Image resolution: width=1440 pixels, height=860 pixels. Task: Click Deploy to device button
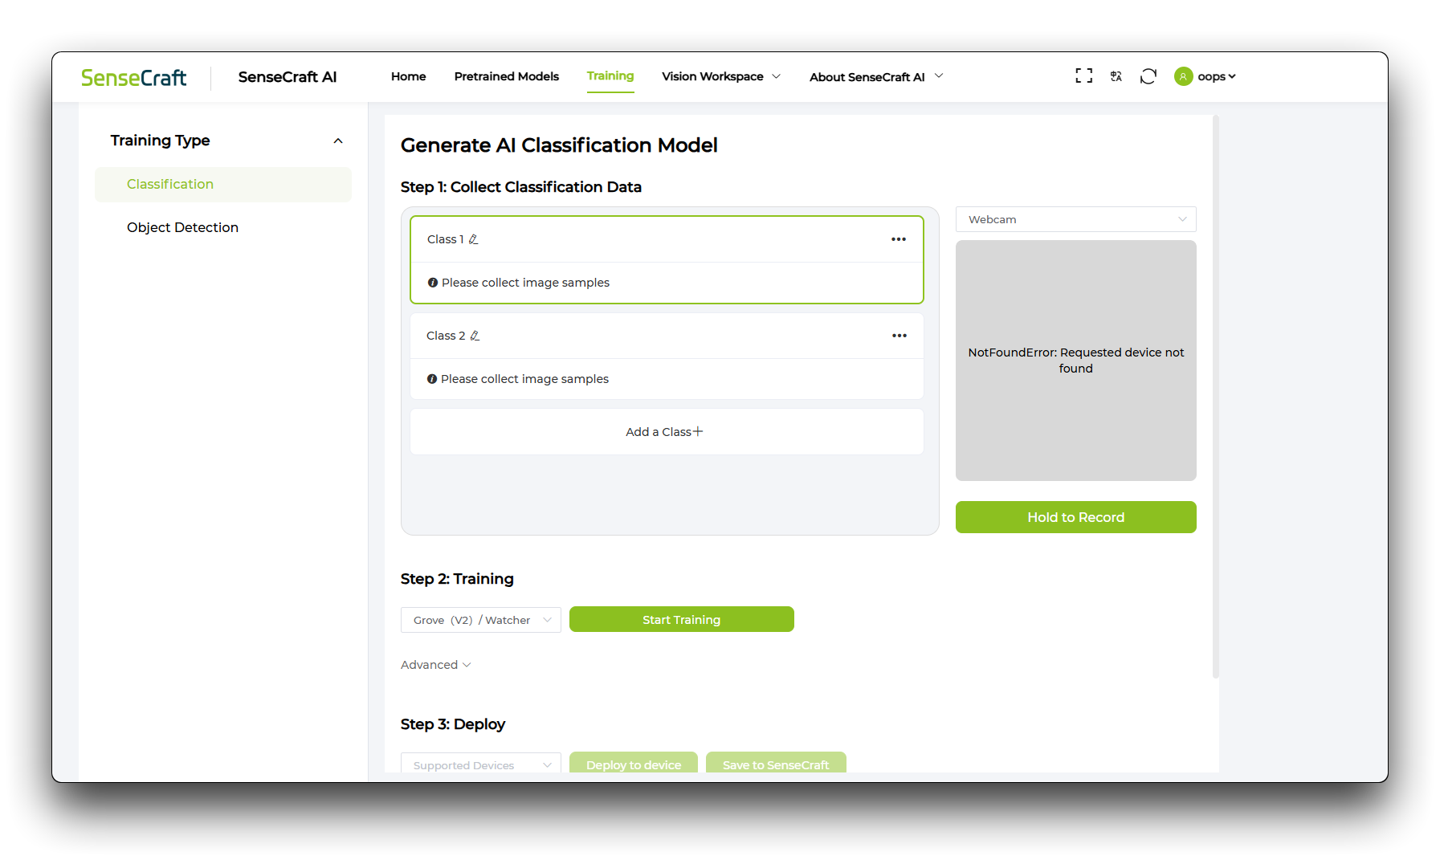(x=633, y=764)
